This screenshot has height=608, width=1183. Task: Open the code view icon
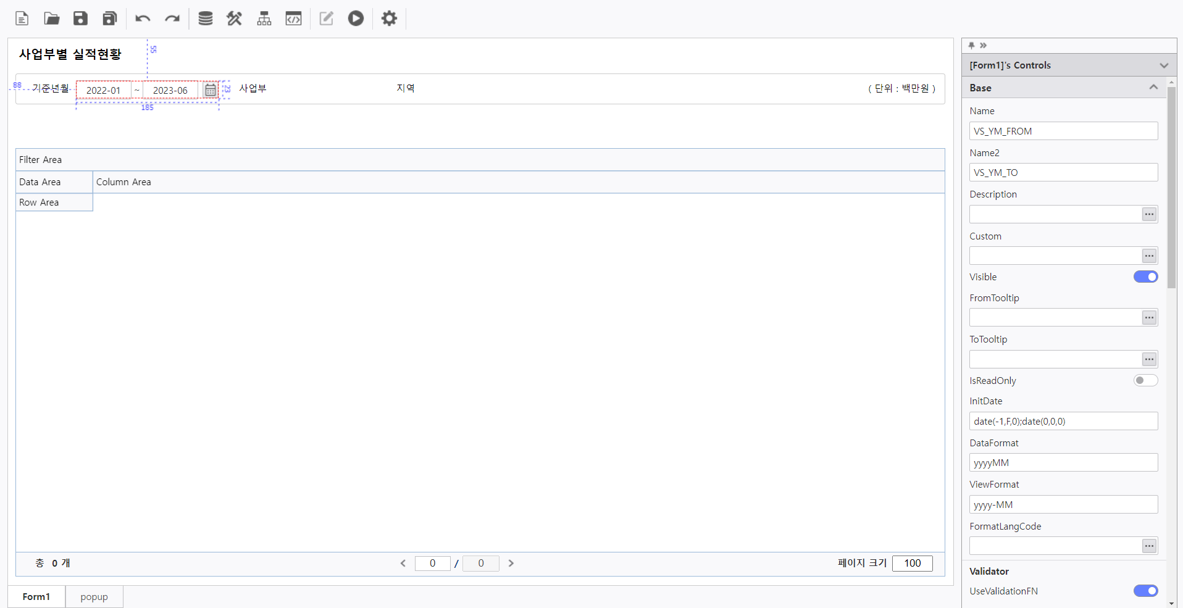coord(293,19)
